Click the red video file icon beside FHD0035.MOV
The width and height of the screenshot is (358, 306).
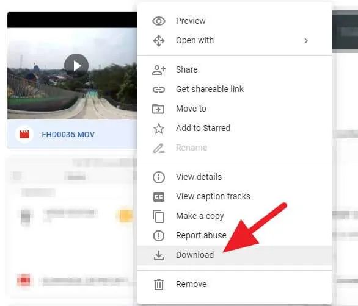(x=24, y=134)
